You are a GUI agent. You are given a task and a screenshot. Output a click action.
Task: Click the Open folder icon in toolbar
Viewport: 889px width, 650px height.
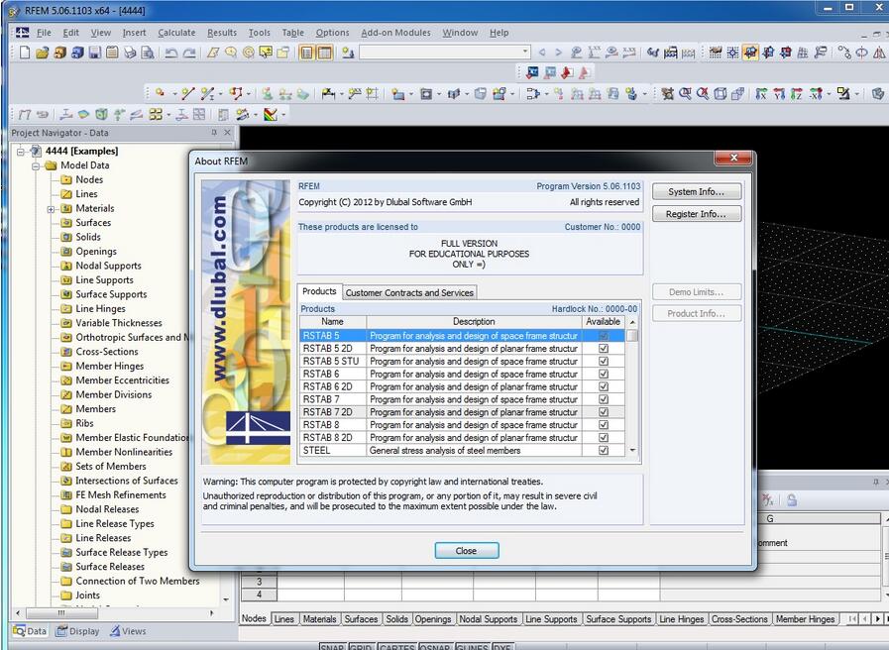pyautogui.click(x=42, y=53)
